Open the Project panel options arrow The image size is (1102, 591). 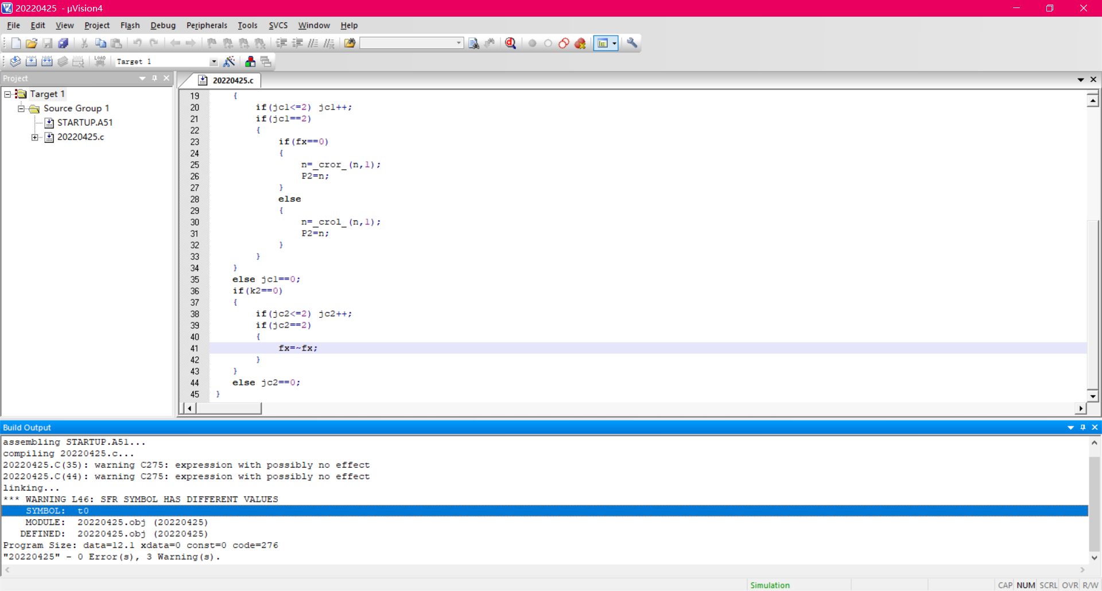[x=142, y=79]
